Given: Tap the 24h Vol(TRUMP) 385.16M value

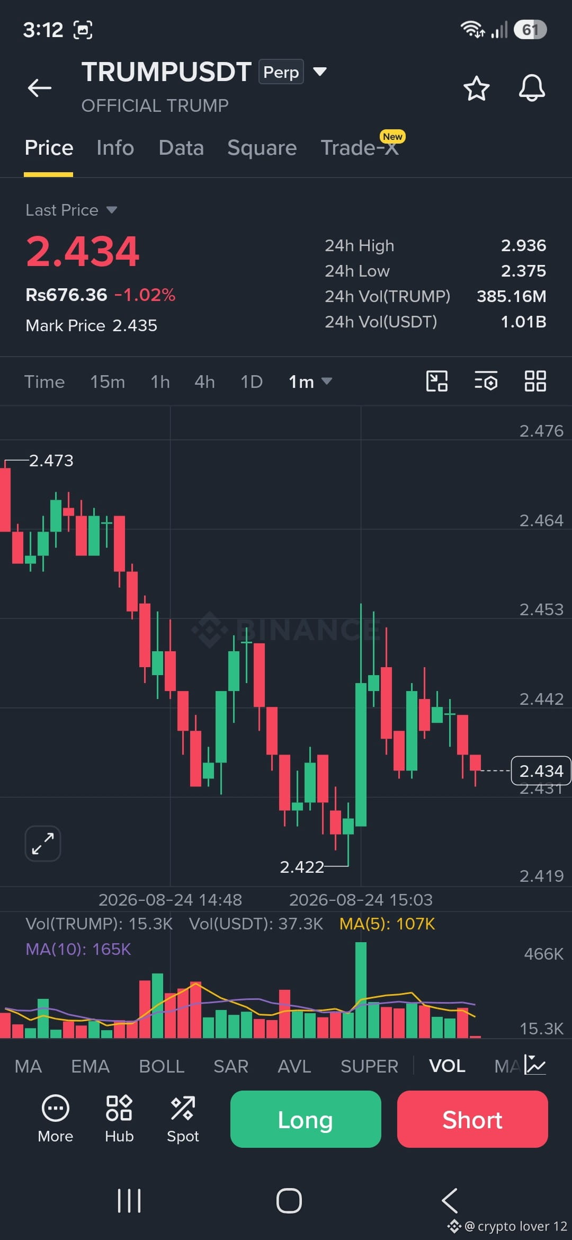Looking at the screenshot, I should coord(511,296).
